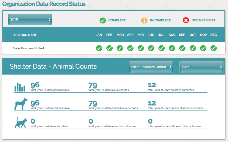Click the JUL column header
The image size is (228, 142).
pos(161,35)
